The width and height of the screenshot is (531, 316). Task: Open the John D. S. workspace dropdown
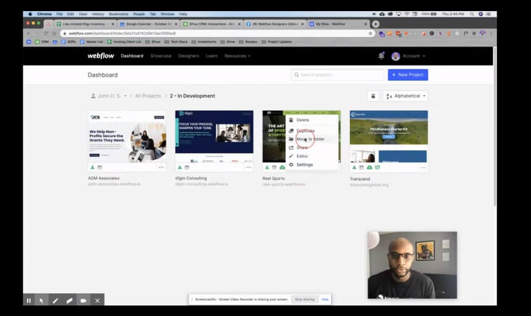pyautogui.click(x=109, y=96)
